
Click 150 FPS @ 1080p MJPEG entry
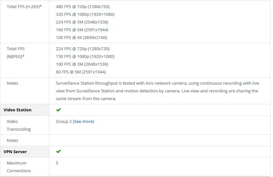pos(85,56)
